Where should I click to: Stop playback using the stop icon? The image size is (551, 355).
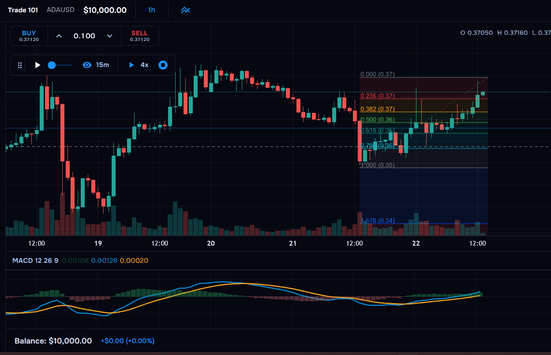point(163,65)
